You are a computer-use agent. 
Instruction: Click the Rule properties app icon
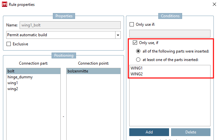pos(5,5)
